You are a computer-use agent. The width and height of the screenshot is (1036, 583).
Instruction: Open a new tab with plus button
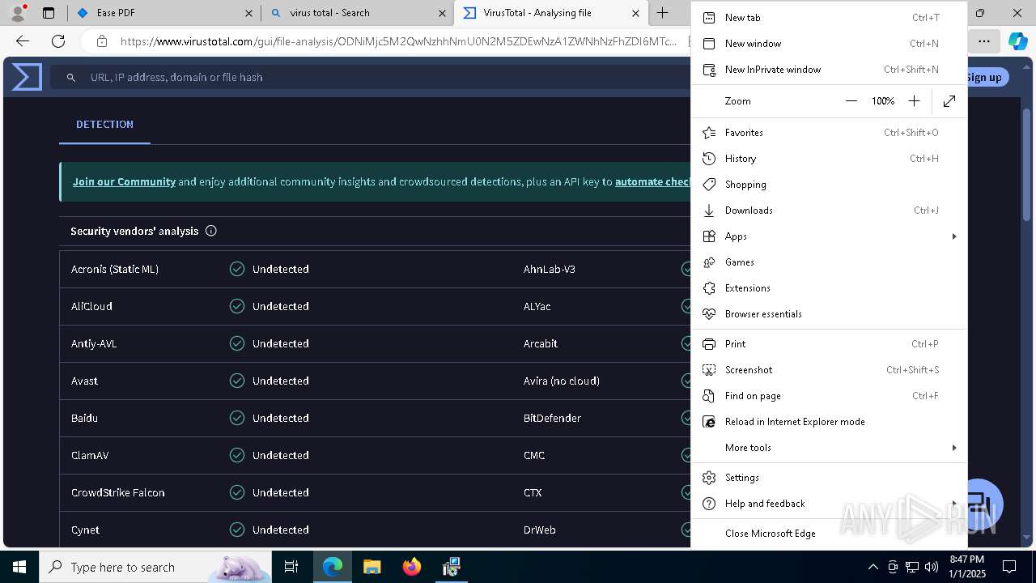pyautogui.click(x=663, y=13)
